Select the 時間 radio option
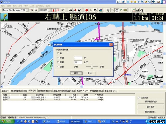The image size is (166, 124). (x=58, y=58)
